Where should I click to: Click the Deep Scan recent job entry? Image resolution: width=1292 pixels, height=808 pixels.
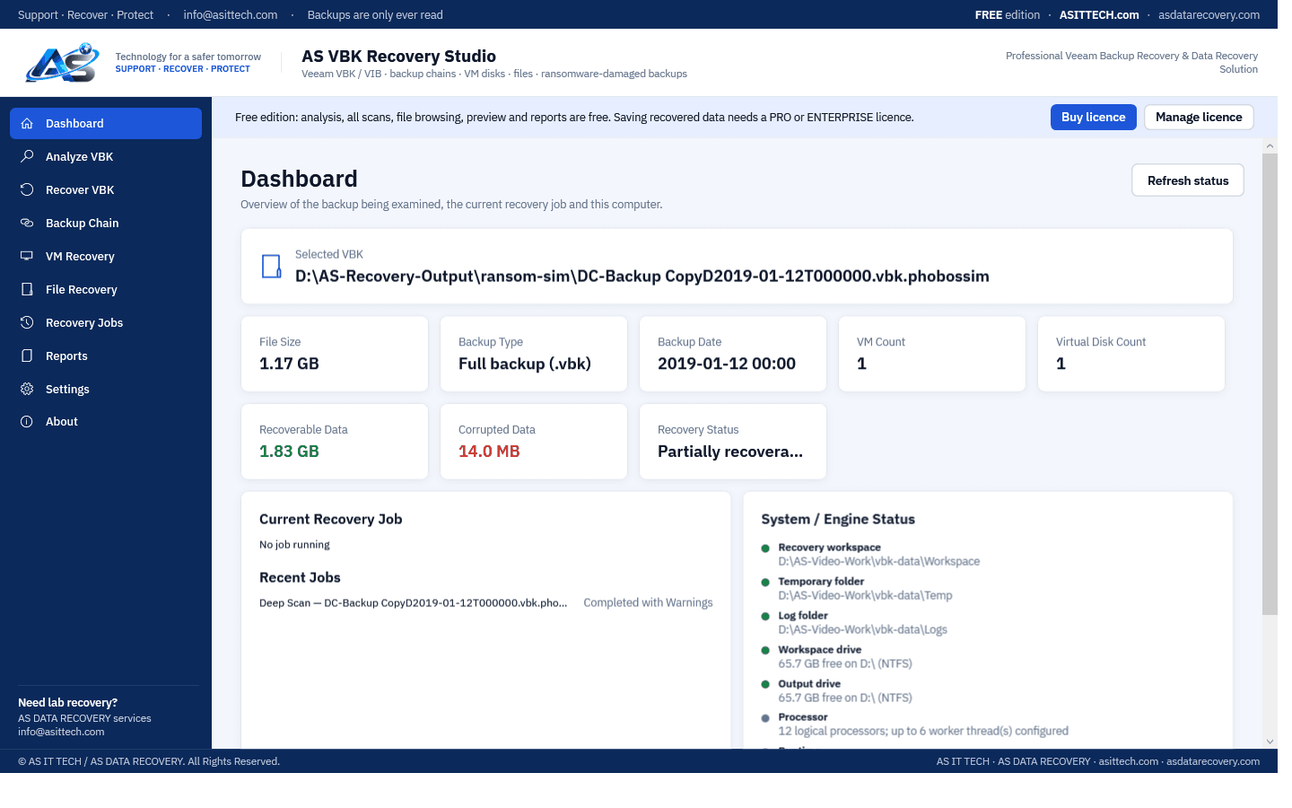pos(414,602)
